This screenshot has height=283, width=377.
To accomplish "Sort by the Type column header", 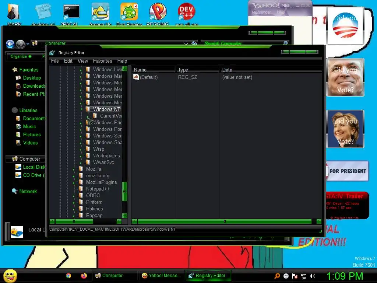I will [x=198, y=70].
